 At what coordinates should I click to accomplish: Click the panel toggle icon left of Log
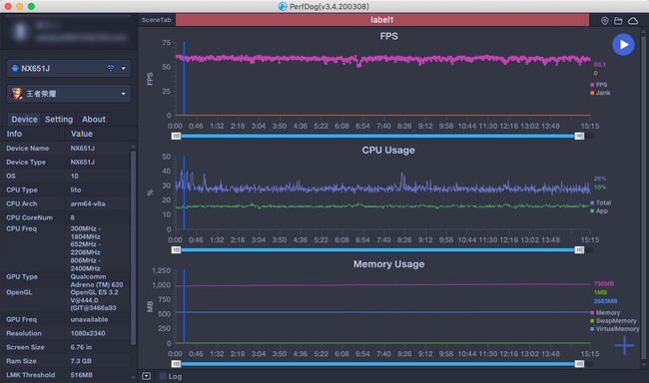[x=146, y=376]
